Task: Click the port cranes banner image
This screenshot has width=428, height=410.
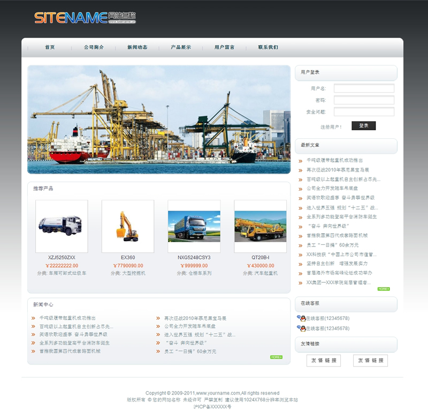Action: click(159, 120)
